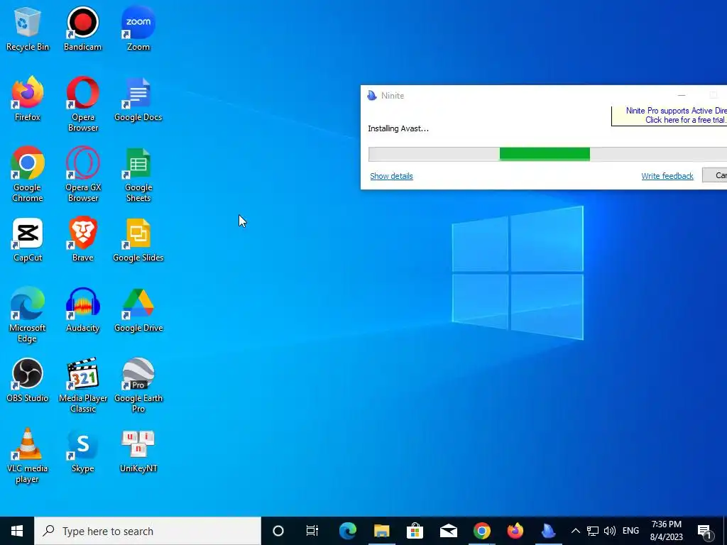
Task: Open Cortana from the taskbar
Action: click(278, 531)
